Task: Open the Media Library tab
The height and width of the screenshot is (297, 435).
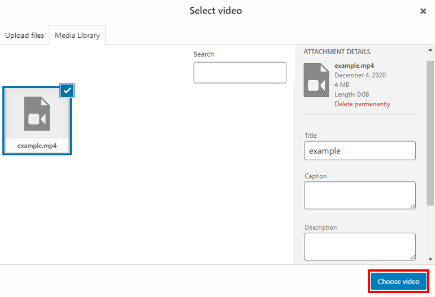Action: point(77,36)
